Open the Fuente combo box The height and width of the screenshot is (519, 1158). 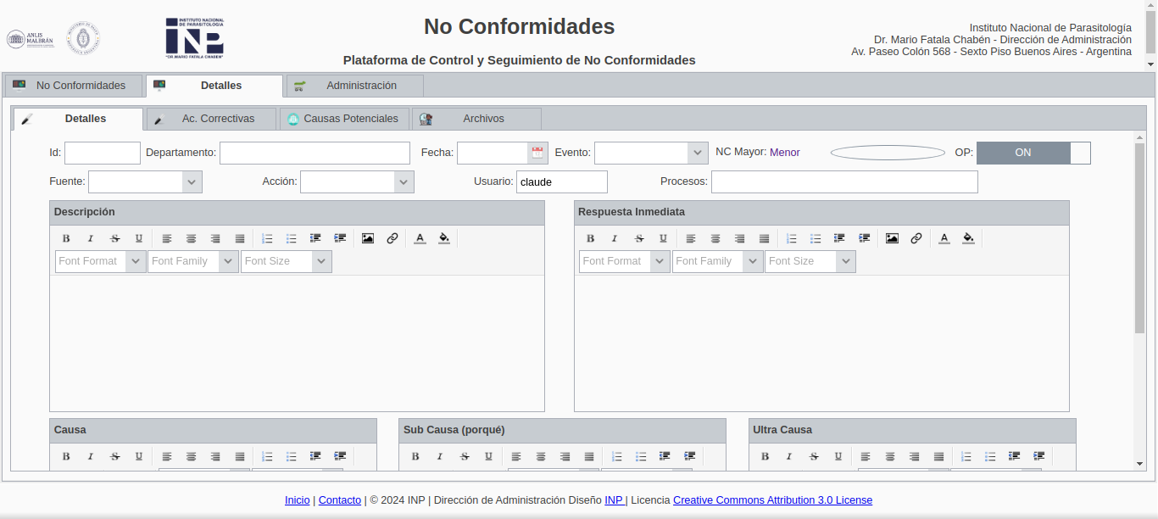click(192, 182)
